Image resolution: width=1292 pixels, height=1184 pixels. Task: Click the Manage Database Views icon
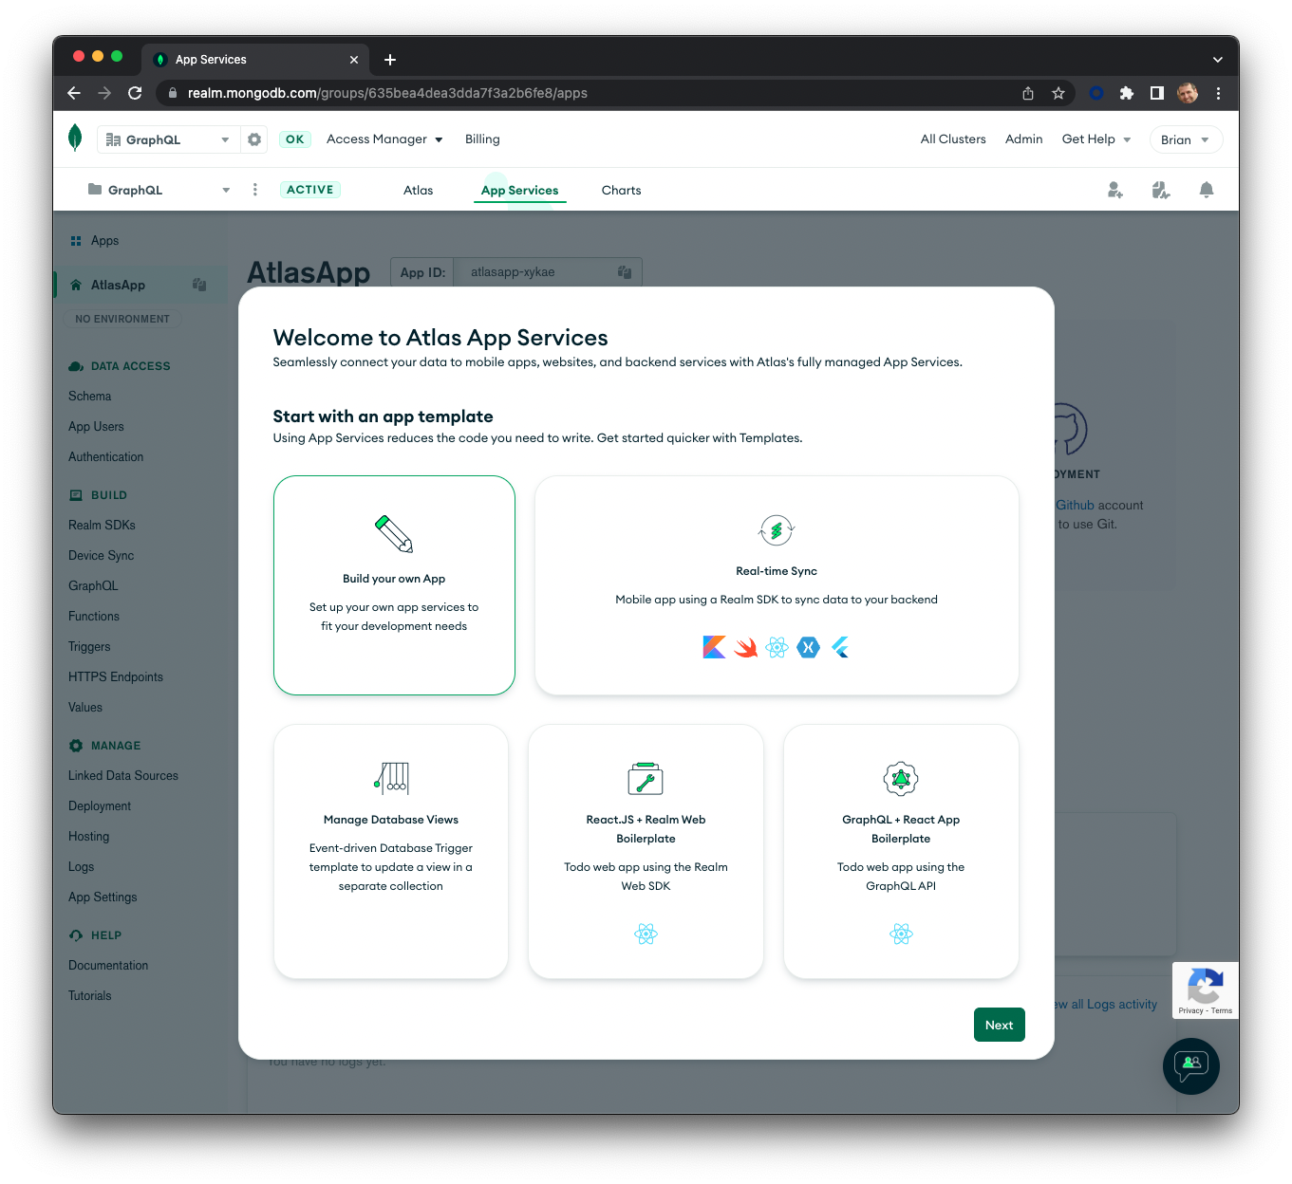coord(391,778)
